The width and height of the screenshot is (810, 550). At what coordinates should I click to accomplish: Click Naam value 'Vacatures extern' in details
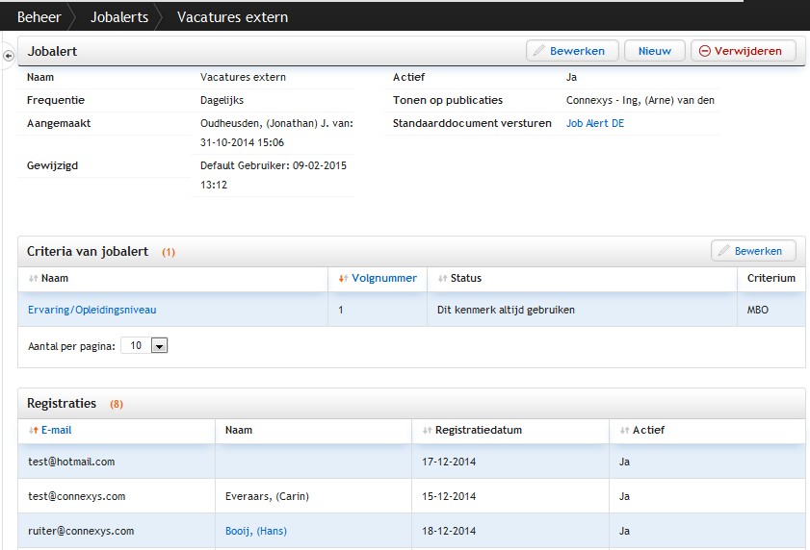tap(243, 77)
